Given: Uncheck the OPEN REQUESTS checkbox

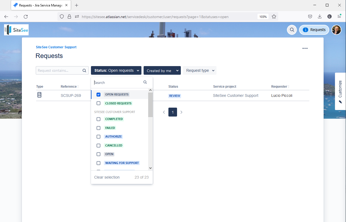Looking at the screenshot, I should click(99, 94).
